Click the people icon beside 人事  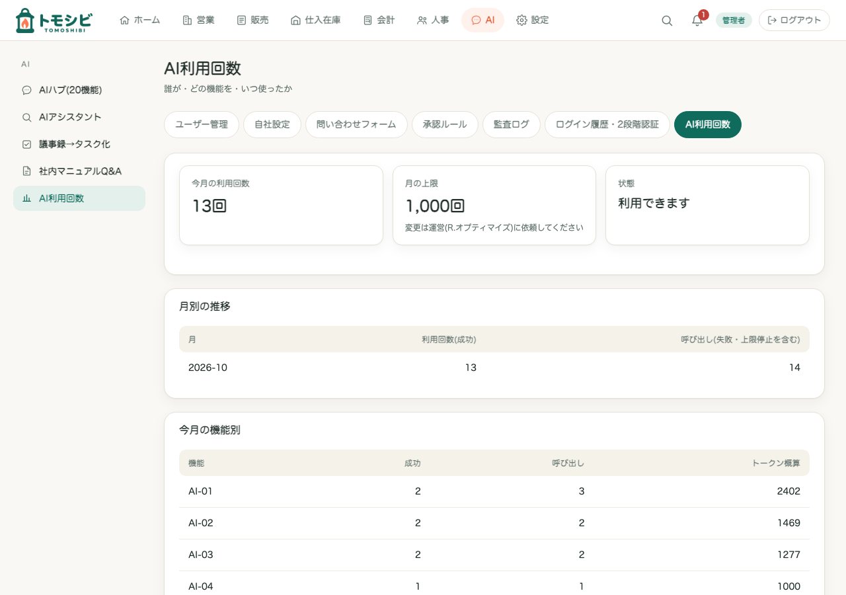[422, 20]
